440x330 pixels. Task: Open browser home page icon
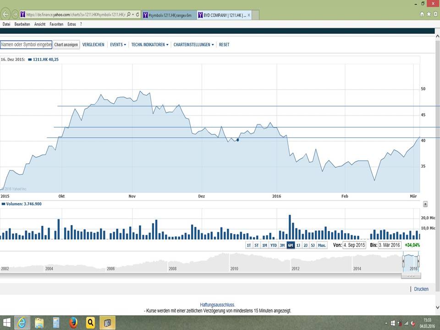coord(422,14)
